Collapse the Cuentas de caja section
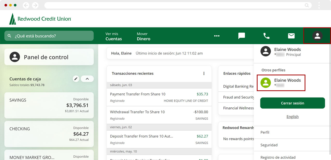Viewport: 331px width, 160px height. [x=87, y=79]
